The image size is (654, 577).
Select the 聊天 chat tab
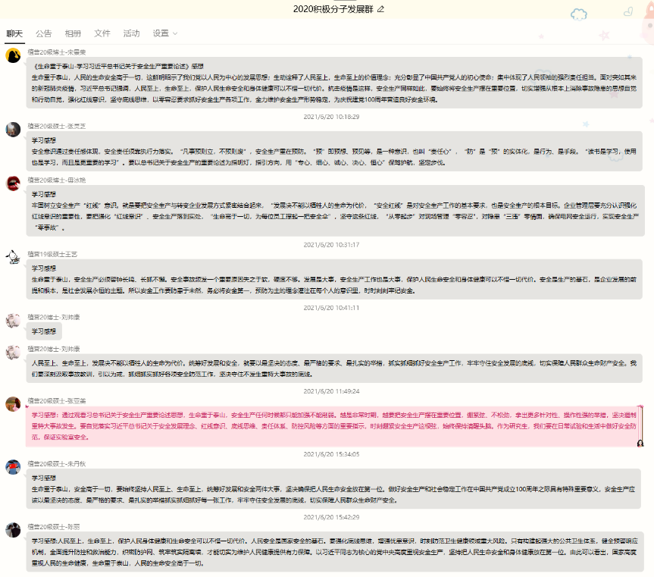coord(14,33)
